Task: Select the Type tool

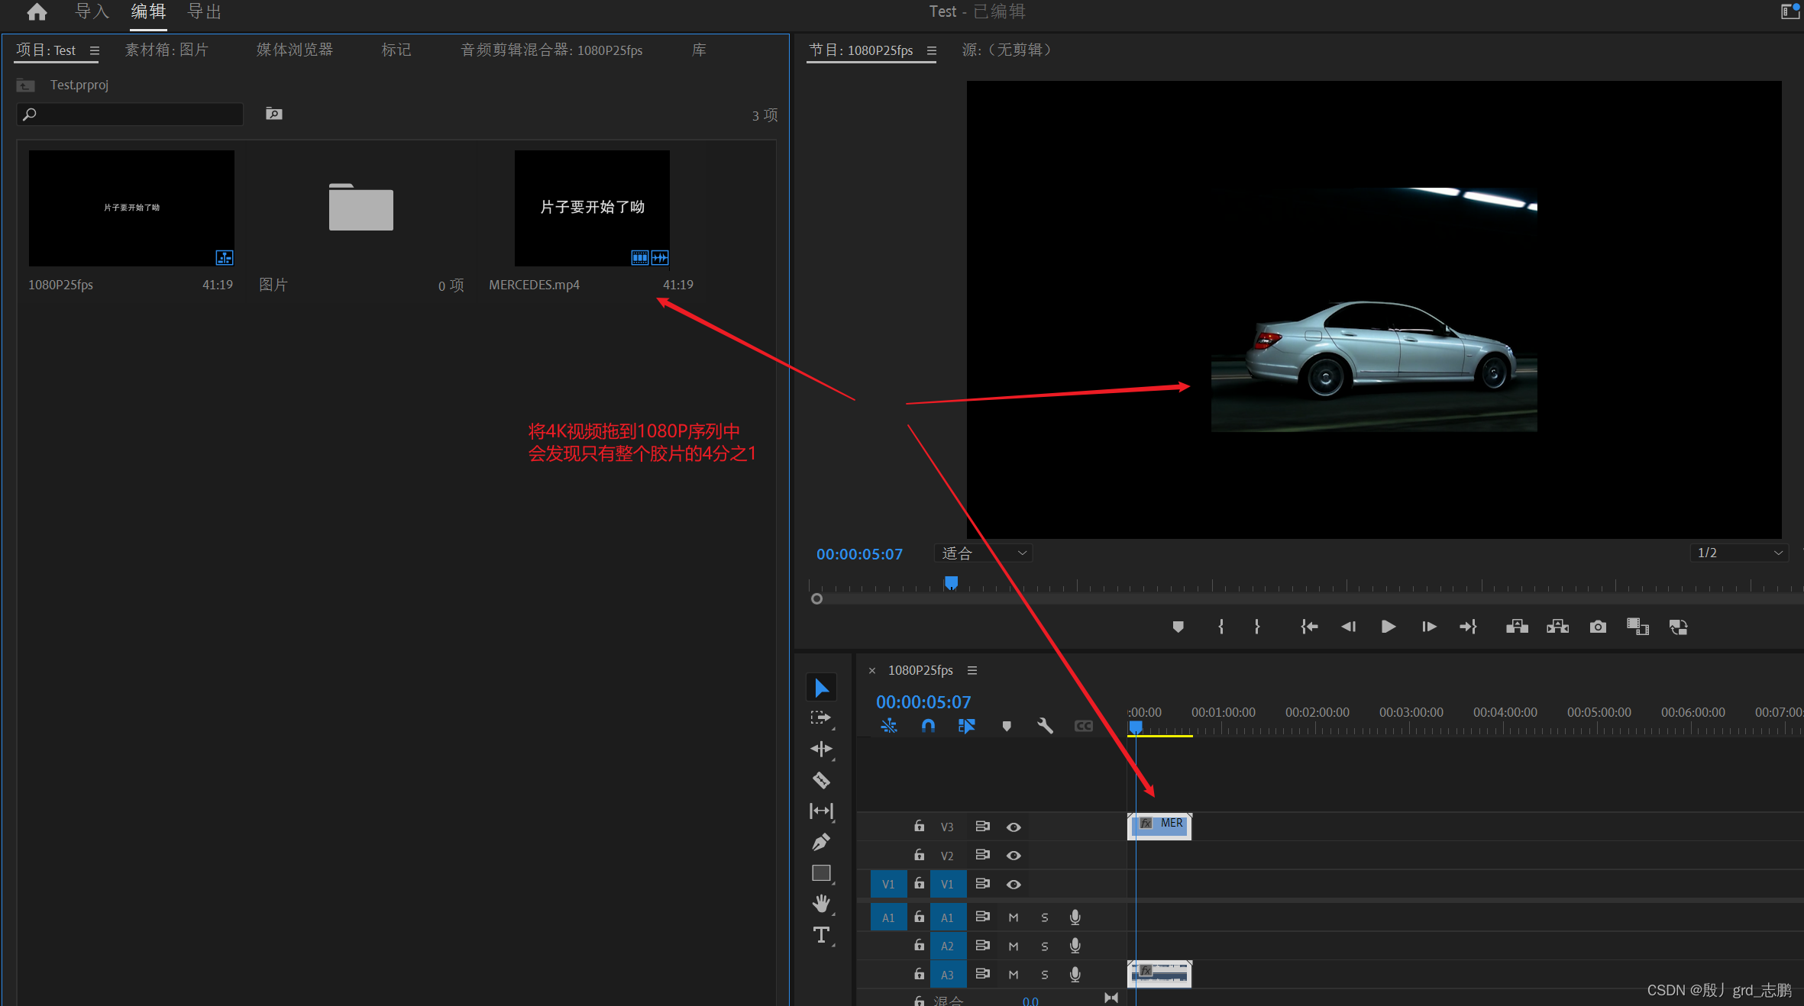Action: click(x=821, y=935)
